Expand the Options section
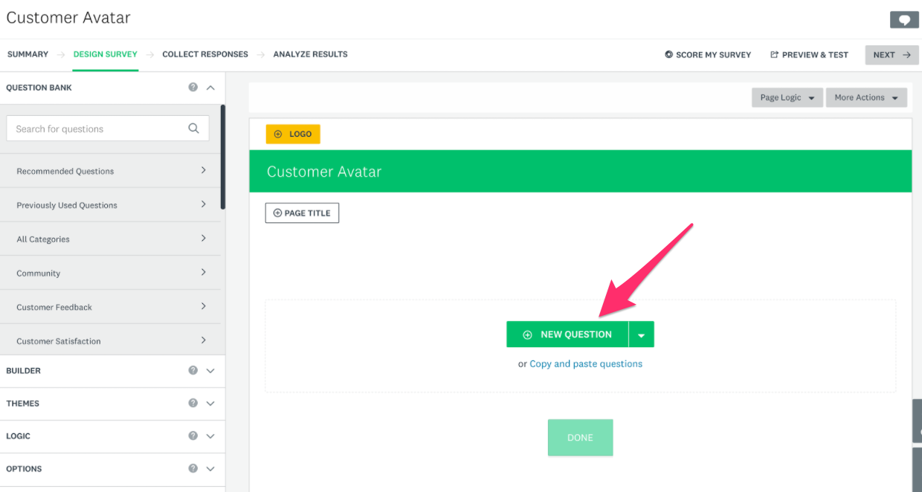 tap(210, 469)
